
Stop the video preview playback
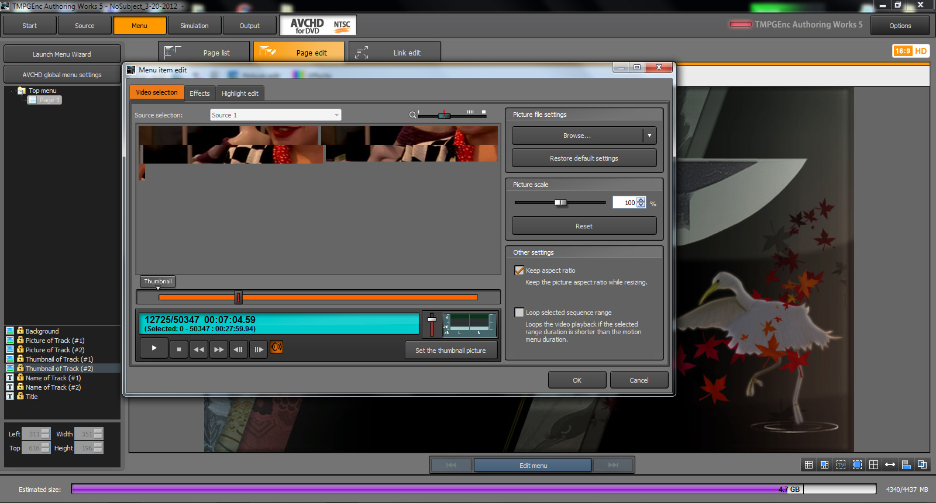click(x=179, y=349)
